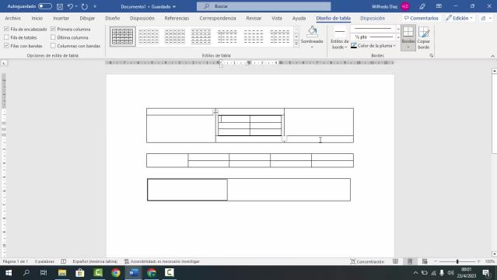The image size is (497, 280).
Task: Click the Save (Guardar) icon
Action: [x=60, y=6]
